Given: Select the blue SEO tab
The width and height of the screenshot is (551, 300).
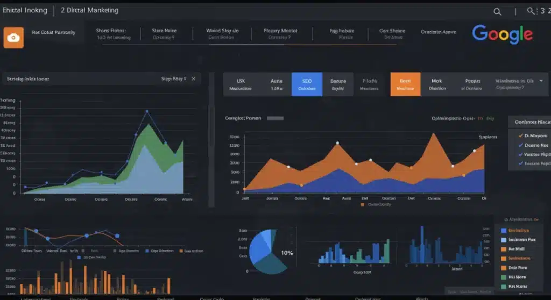Looking at the screenshot, I should 307,84.
